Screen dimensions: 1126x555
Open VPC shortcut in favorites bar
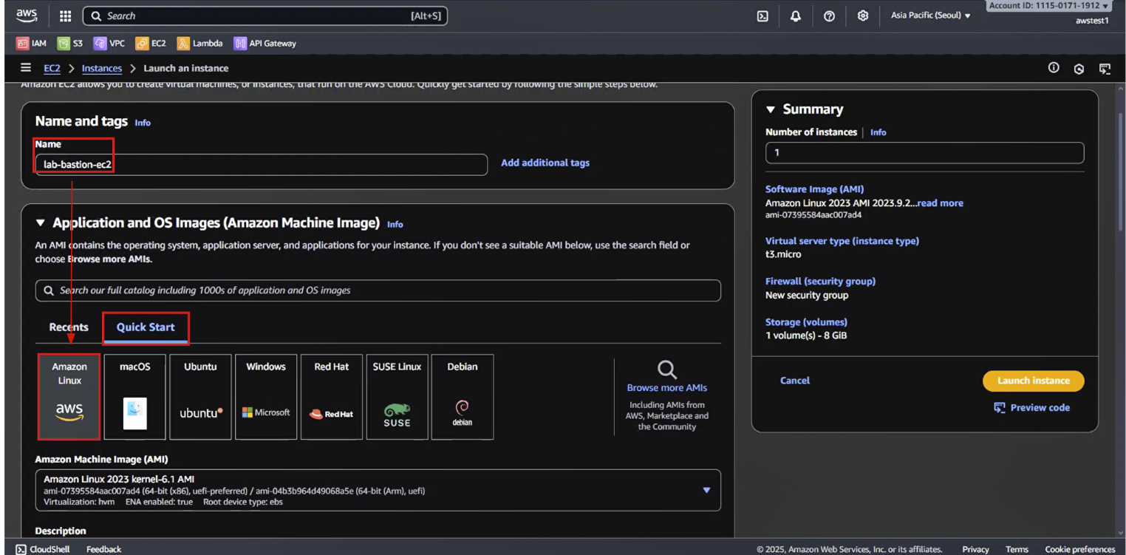tap(109, 44)
